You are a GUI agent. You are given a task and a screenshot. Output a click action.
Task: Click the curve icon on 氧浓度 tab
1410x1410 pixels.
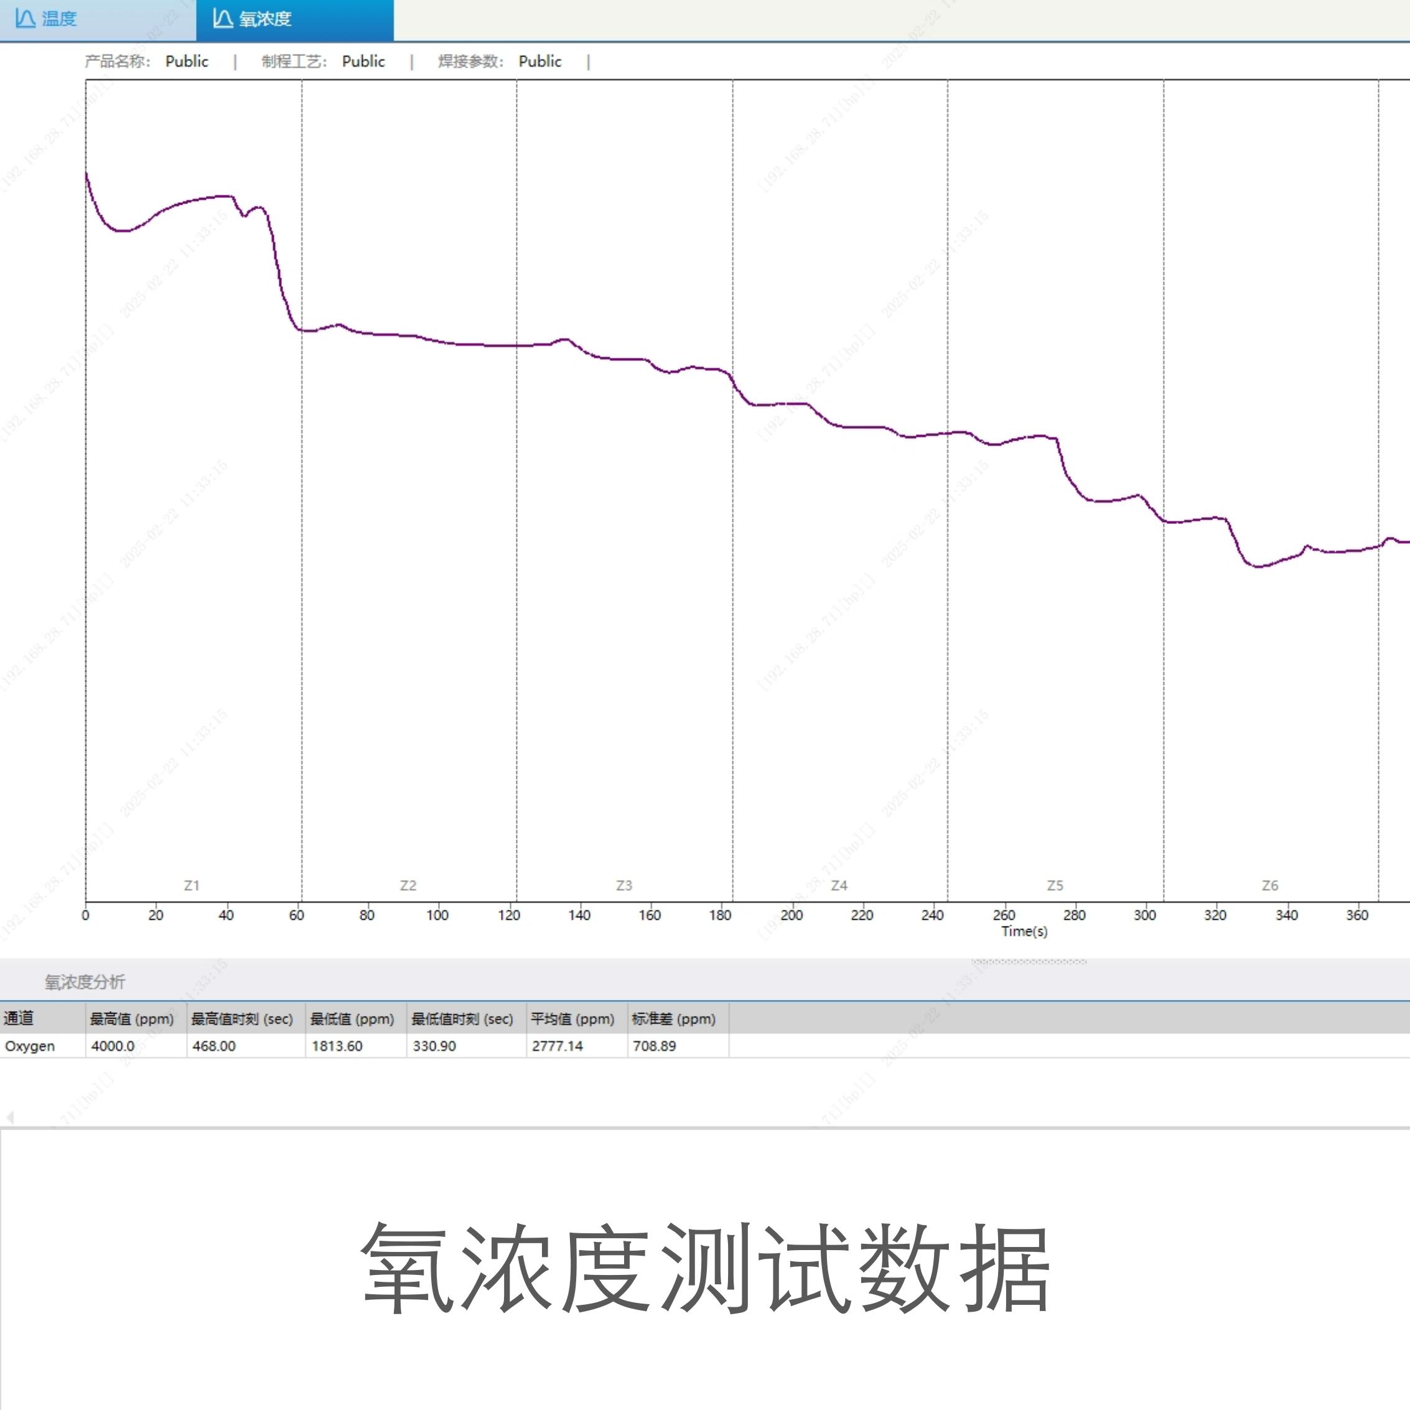(x=223, y=19)
